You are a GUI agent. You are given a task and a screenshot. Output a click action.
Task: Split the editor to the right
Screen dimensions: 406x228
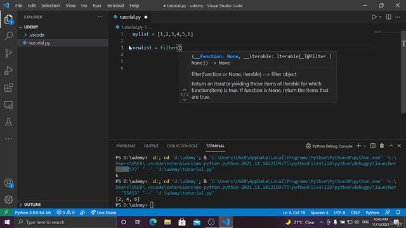[389, 17]
